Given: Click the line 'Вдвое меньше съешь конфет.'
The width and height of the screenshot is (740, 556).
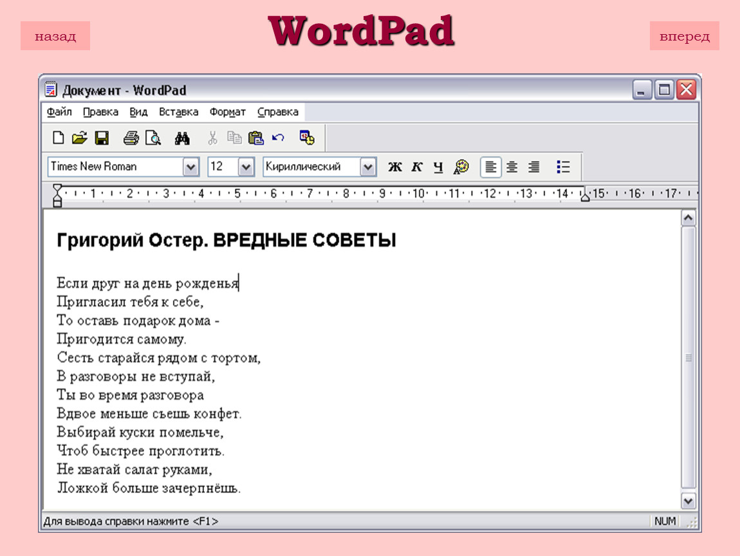Looking at the screenshot, I should point(149,413).
